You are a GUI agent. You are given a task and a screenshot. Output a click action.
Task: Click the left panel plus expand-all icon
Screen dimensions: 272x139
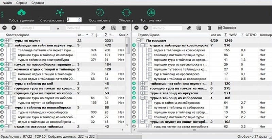point(14,28)
